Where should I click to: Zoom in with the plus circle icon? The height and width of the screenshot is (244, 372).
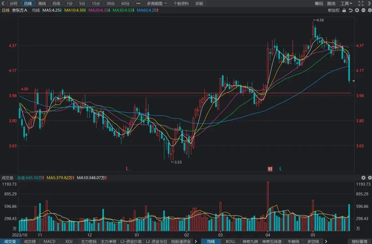357,10
